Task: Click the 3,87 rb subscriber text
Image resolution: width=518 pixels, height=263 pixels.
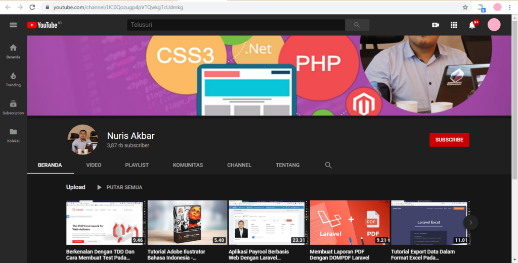Action: point(128,145)
